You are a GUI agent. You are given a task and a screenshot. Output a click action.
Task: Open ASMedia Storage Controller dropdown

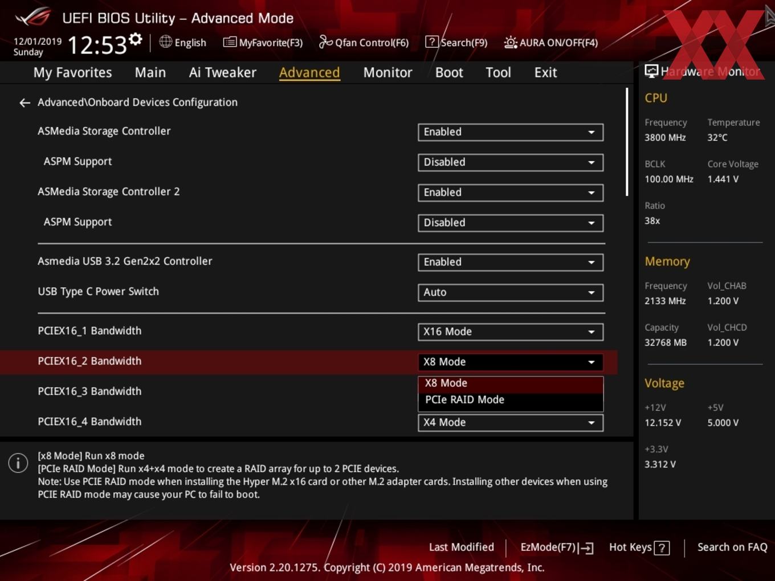click(511, 132)
